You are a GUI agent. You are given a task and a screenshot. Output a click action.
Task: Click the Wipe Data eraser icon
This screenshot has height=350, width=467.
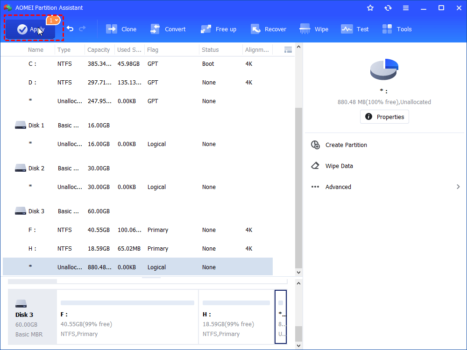(x=315, y=166)
